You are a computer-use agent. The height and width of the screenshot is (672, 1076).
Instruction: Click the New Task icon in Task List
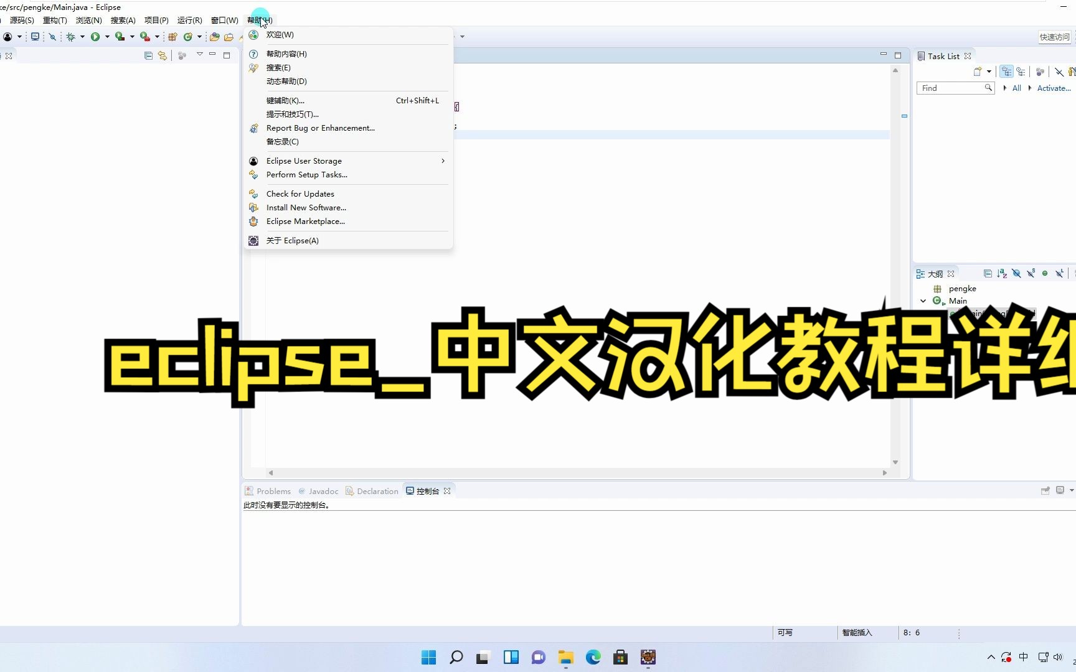(978, 72)
